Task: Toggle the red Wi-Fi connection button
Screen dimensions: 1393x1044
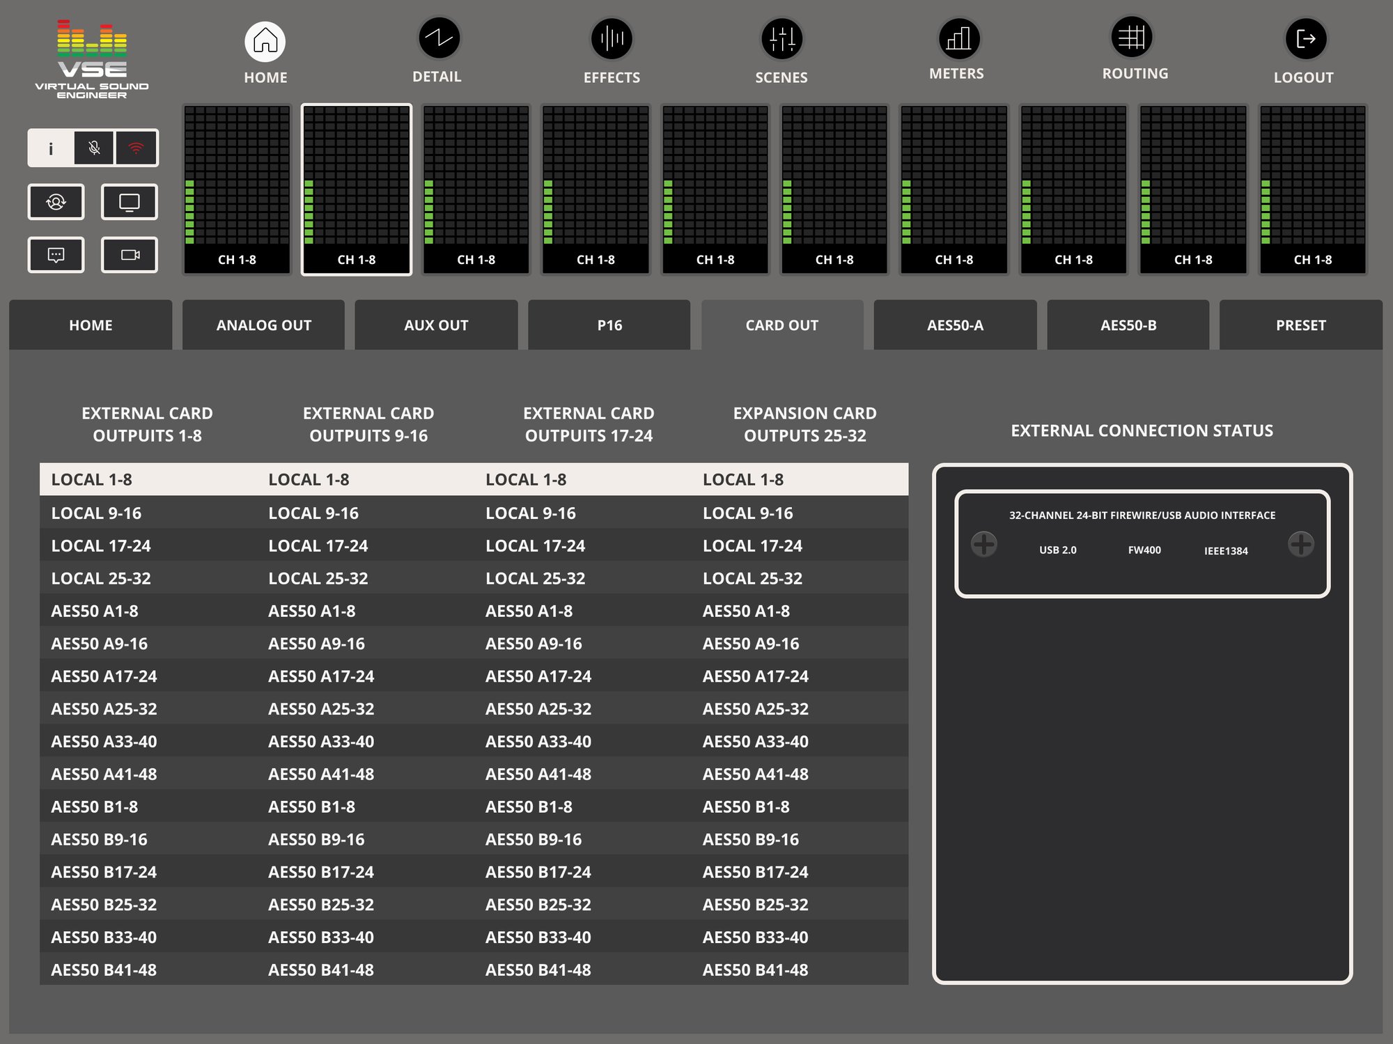Action: point(137,148)
